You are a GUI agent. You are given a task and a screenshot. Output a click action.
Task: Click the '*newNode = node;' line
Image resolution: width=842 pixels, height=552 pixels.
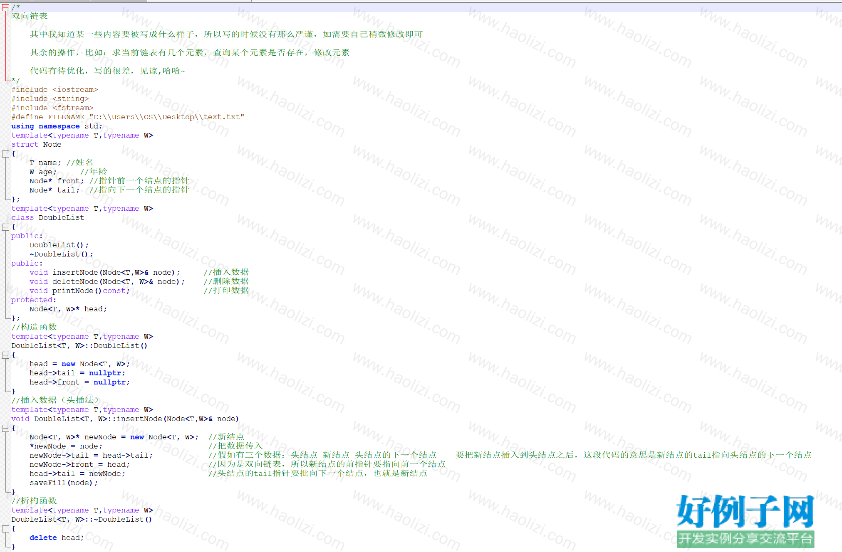point(66,446)
